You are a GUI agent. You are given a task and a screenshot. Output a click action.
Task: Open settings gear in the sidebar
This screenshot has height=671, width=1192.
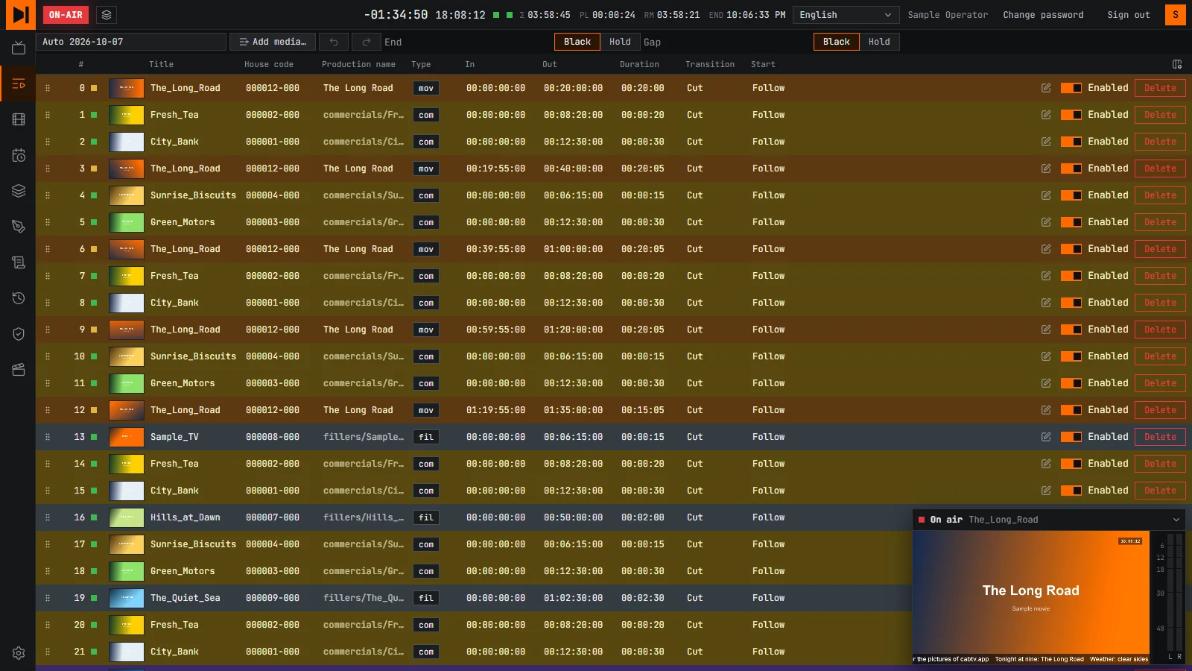(19, 653)
